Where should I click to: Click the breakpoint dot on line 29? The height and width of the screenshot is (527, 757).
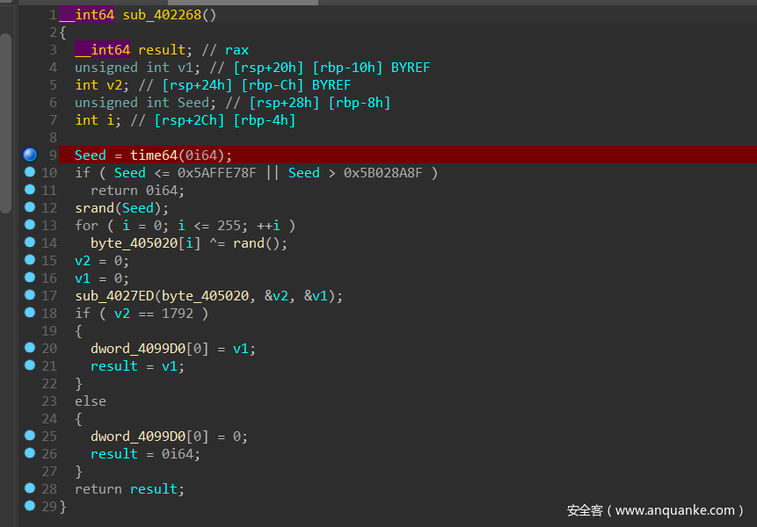[30, 506]
